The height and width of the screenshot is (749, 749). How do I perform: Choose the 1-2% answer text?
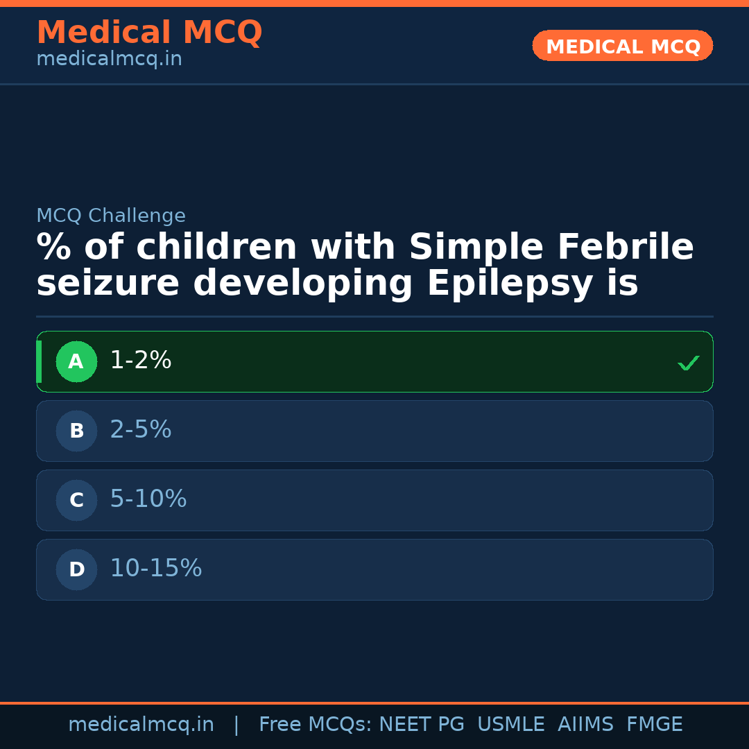pyautogui.click(x=141, y=361)
